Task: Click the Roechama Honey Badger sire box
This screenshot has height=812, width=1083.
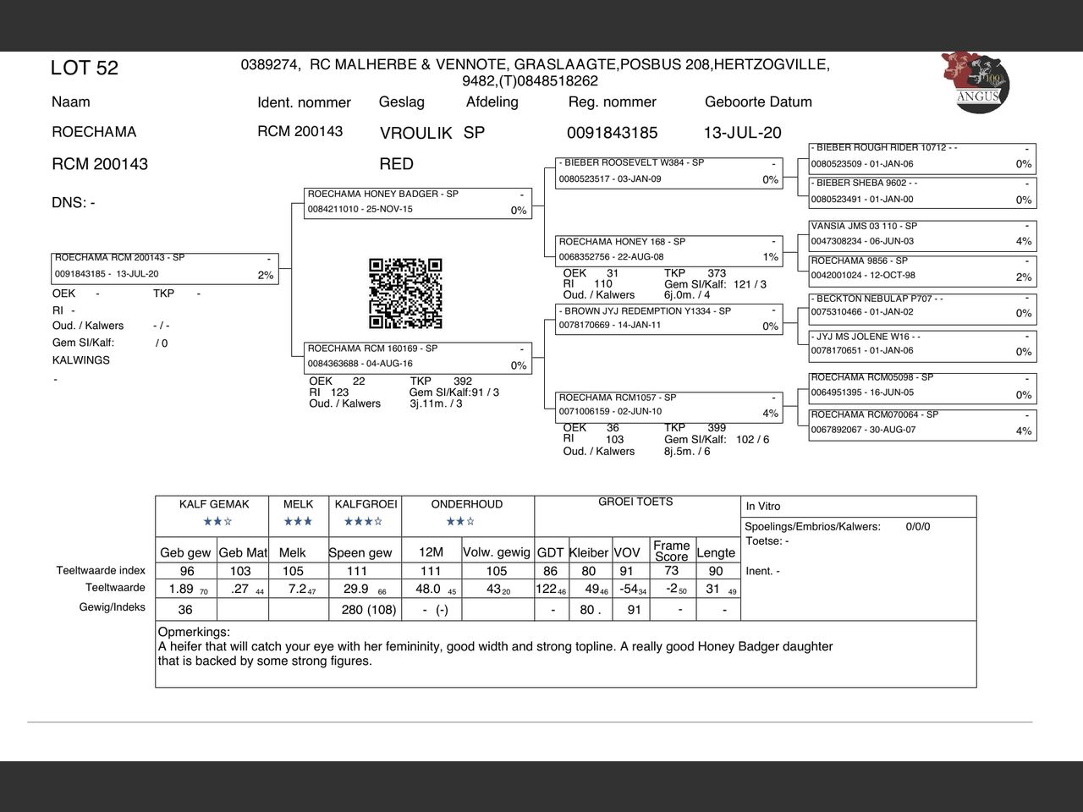Action: point(418,203)
